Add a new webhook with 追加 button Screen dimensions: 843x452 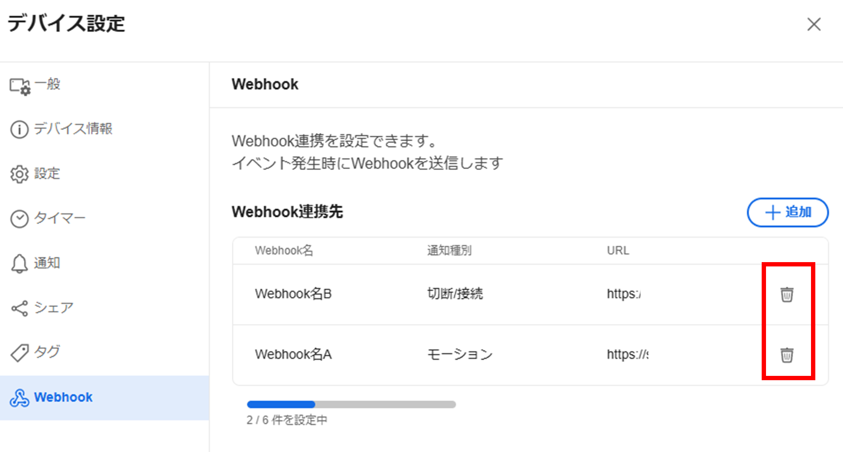tap(788, 212)
